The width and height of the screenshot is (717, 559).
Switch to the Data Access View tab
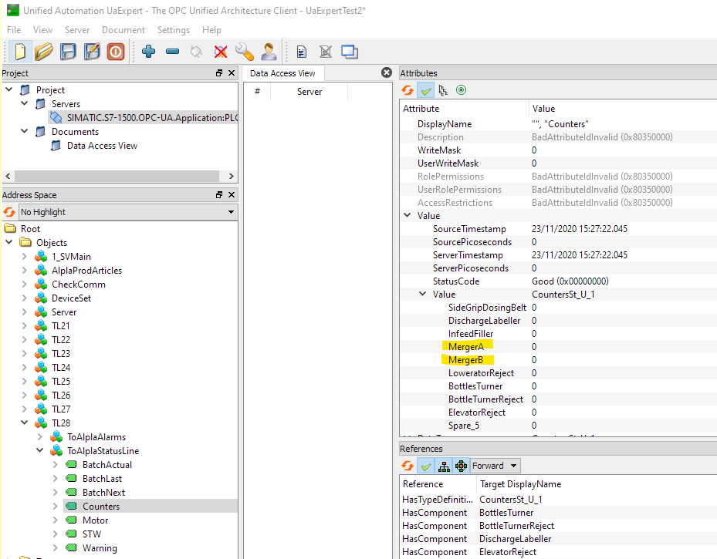282,73
